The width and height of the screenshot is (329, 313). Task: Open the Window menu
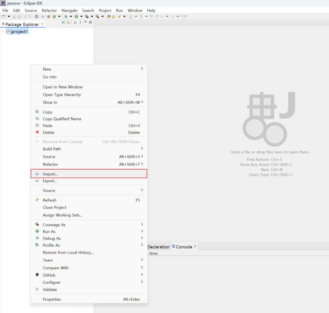135,11
